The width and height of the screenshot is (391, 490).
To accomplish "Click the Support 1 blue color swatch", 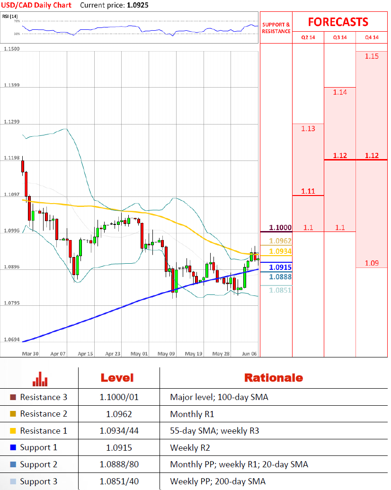I will (x=13, y=447).
